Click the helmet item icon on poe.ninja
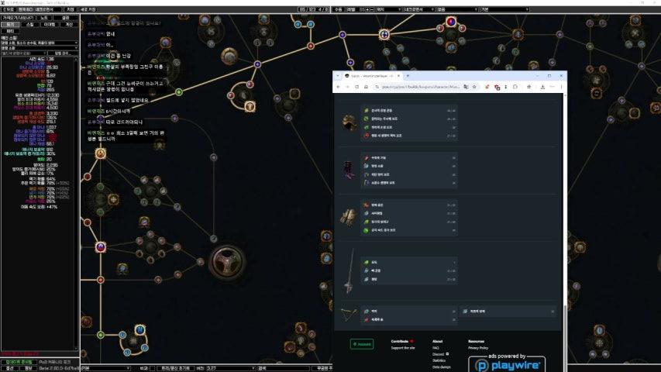Viewport: 661px width, 372px height. pos(349,122)
